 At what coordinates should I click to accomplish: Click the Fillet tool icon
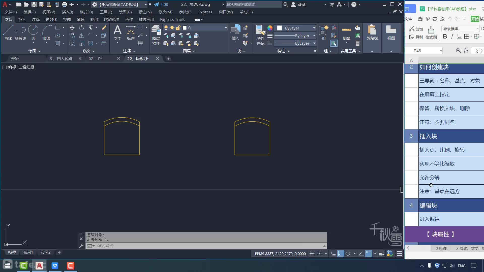(x=90, y=36)
